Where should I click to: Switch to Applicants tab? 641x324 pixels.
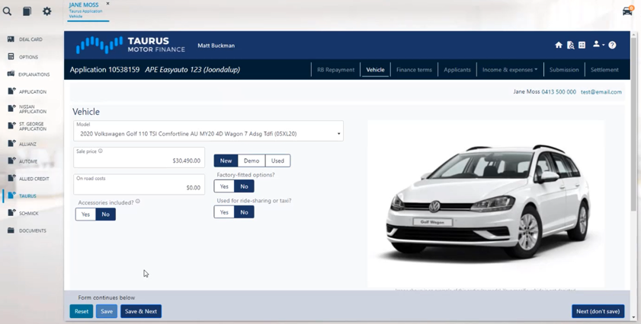pos(457,70)
